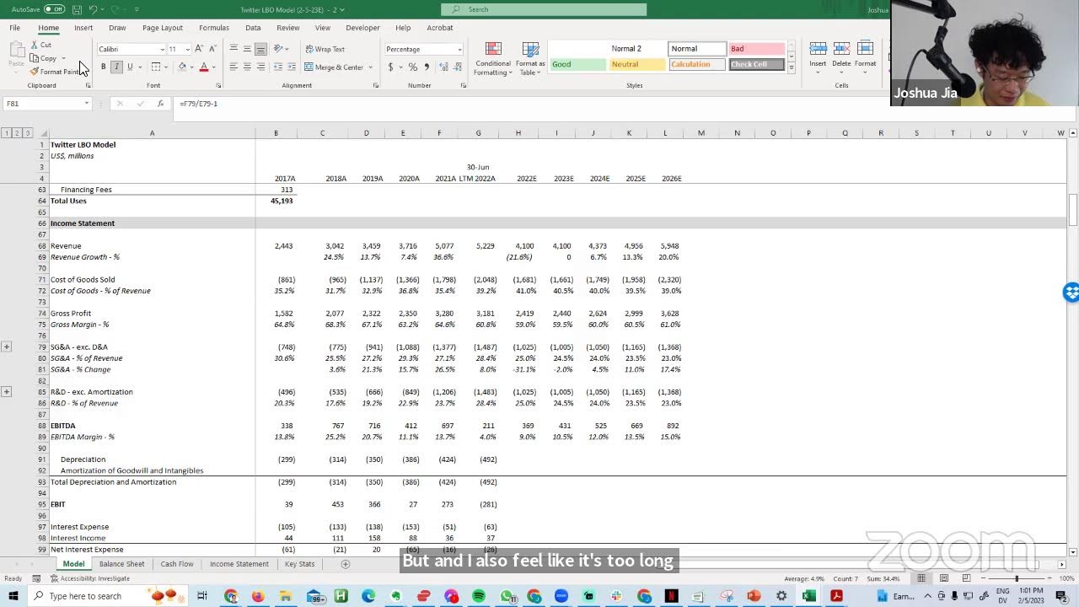Viewport: 1079px width, 607px height.
Task: Align cell text to the right
Action: tap(260, 67)
